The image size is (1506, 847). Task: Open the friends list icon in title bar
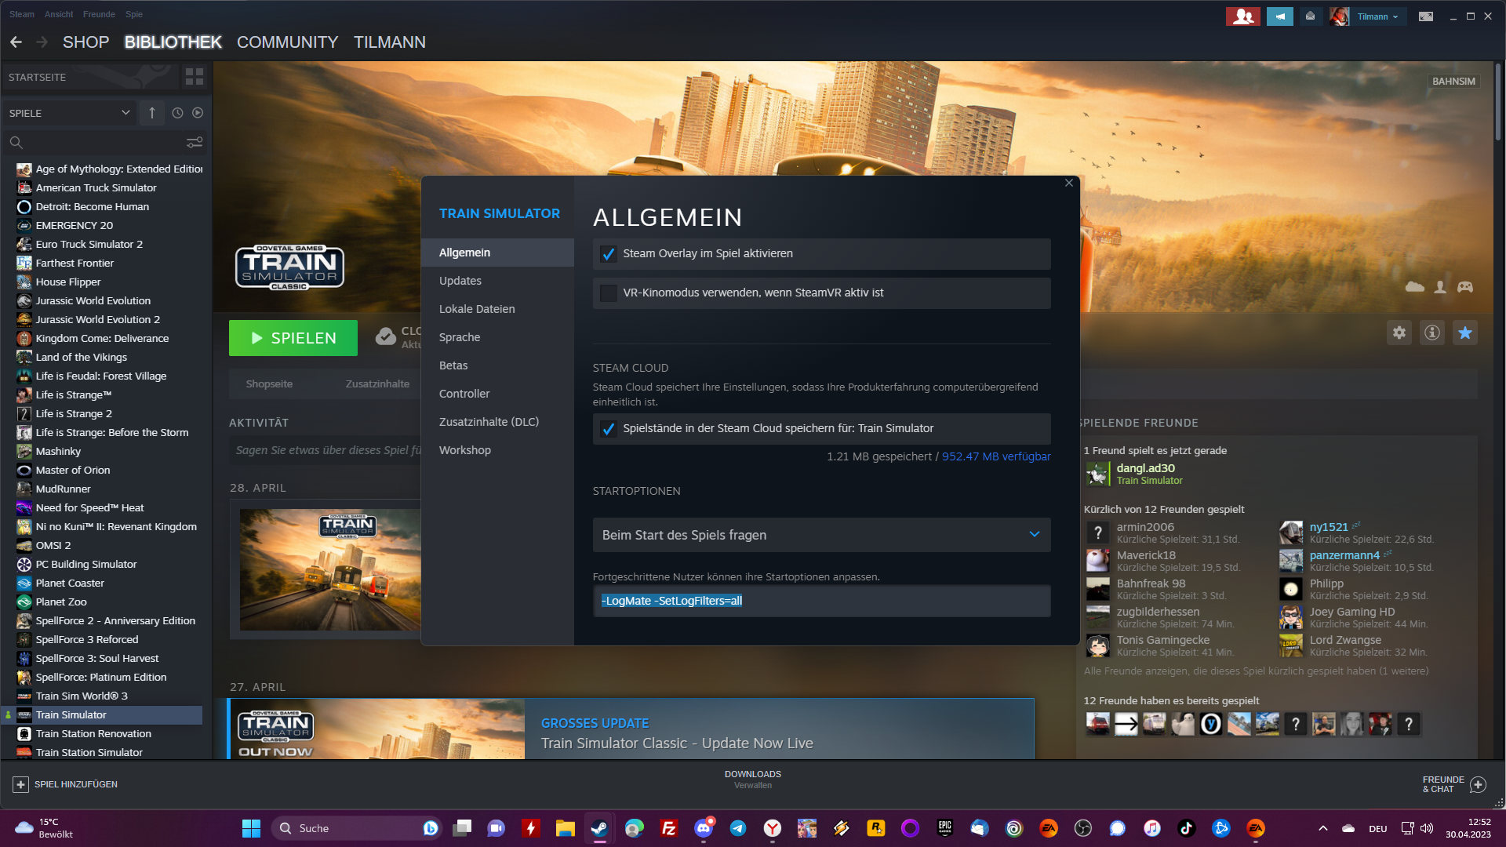click(x=1242, y=16)
